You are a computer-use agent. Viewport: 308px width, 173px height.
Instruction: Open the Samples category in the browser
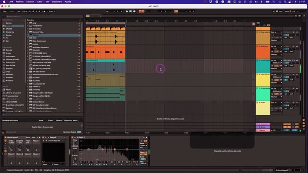[9, 74]
